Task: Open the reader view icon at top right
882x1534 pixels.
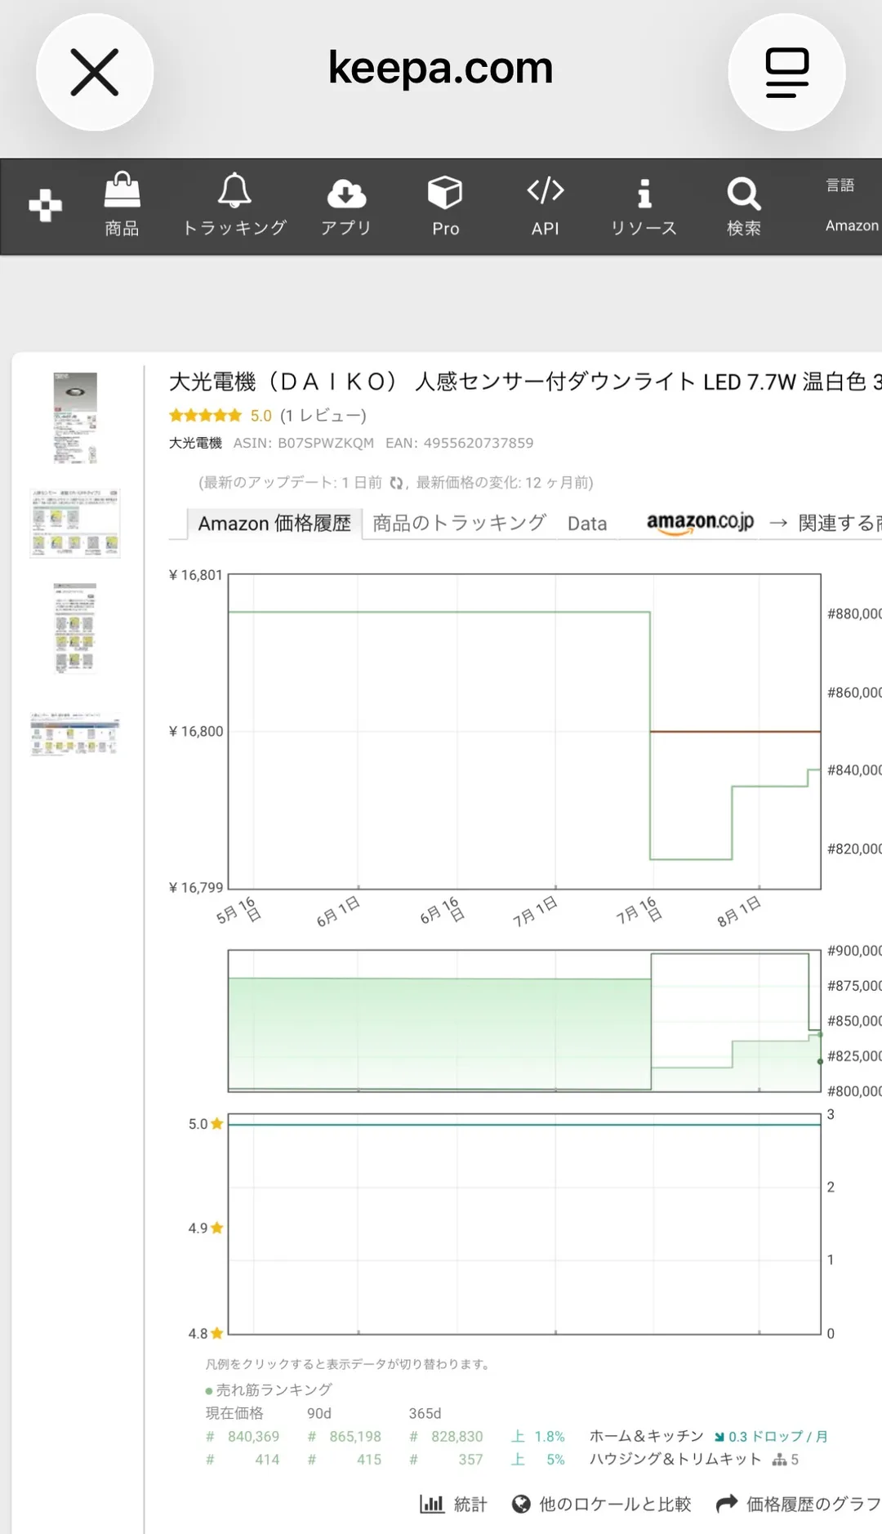Action: tap(786, 72)
